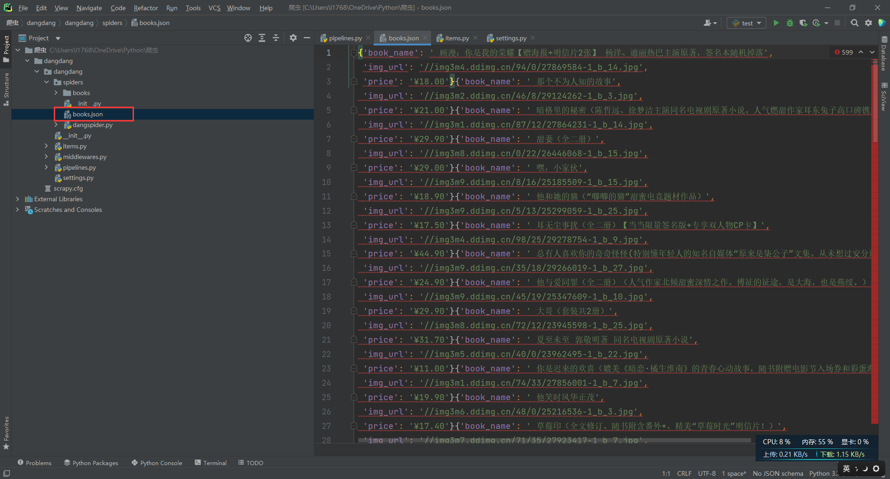890x479 pixels.
Task: Expand External Libraries arrow
Action: [x=18, y=199]
